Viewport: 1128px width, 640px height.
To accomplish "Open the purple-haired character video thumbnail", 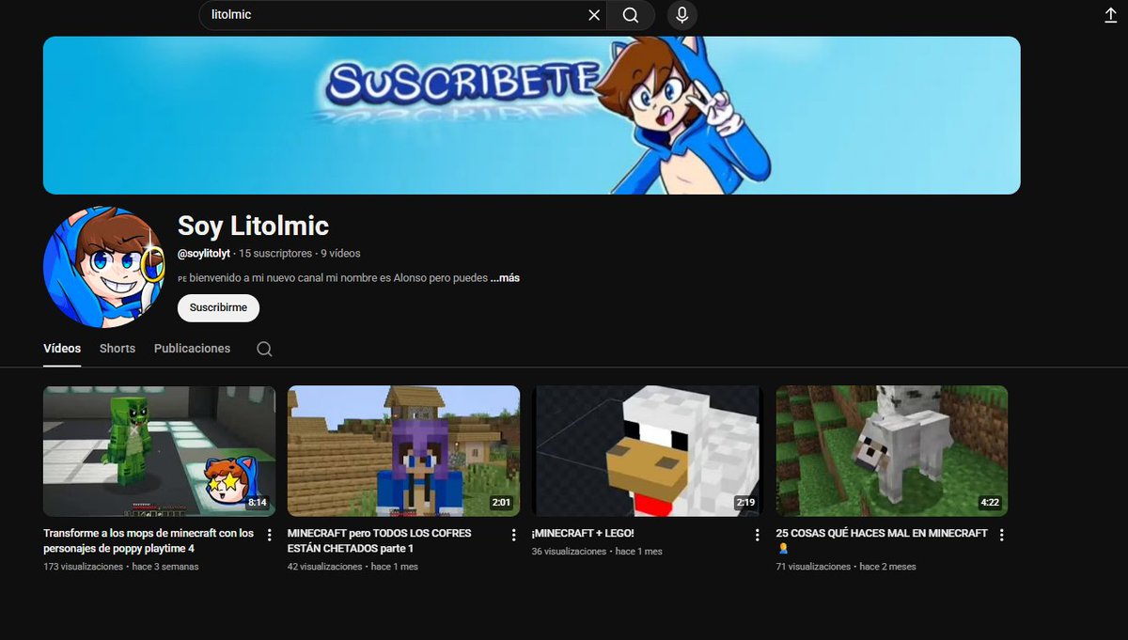I will click(403, 451).
